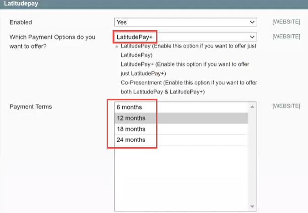The height and width of the screenshot is (213, 308).
Task: Click the empty area inside the Payment Terms listbox
Action: pos(181,176)
